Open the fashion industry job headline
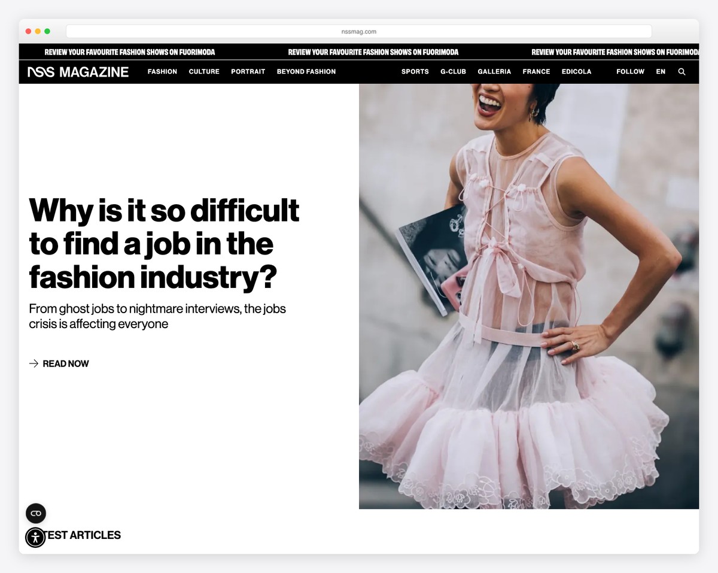718x573 pixels. tap(164, 244)
